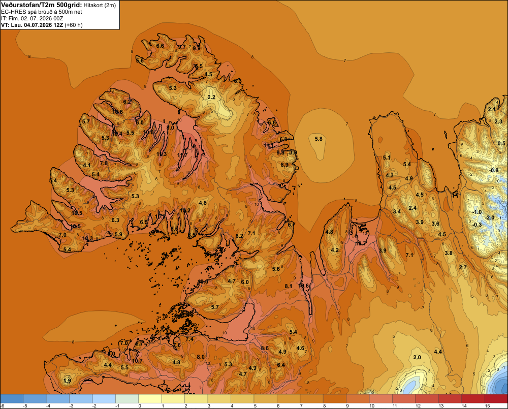Viewport: 508px width, 409px height.
Task: Click the 7.8 temperature value label
Action: [x=104, y=163]
